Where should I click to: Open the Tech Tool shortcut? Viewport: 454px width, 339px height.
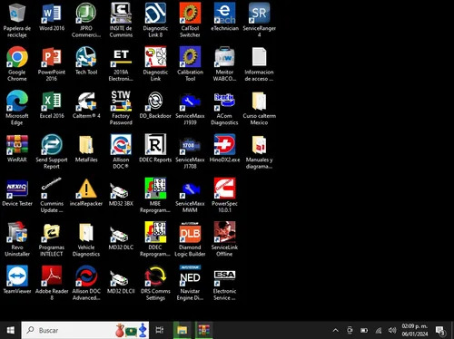click(86, 61)
